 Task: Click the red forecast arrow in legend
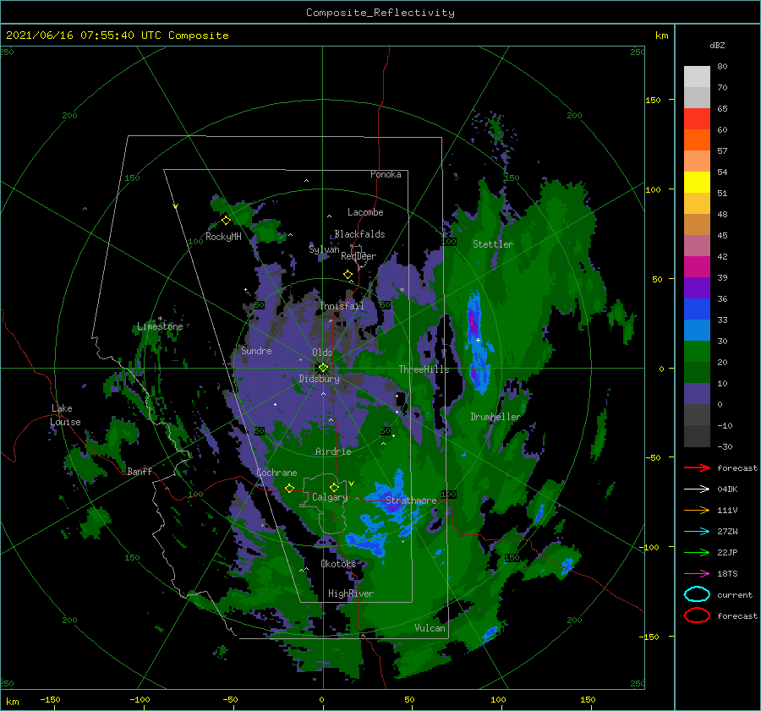click(x=697, y=468)
